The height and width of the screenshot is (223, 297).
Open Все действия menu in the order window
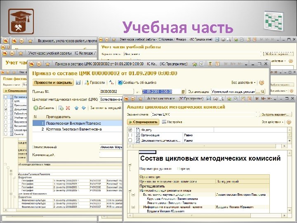[243, 83]
